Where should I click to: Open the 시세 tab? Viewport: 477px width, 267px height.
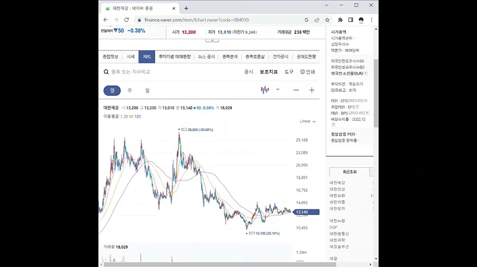(x=131, y=57)
